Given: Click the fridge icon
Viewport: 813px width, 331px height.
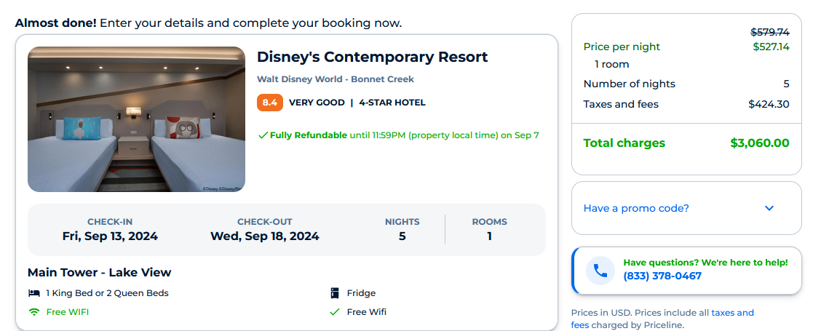Looking at the screenshot, I should coord(335,293).
